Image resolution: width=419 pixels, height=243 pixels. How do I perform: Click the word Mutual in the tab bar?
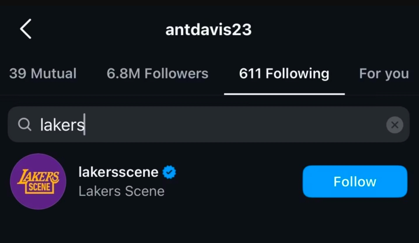[x=53, y=74]
